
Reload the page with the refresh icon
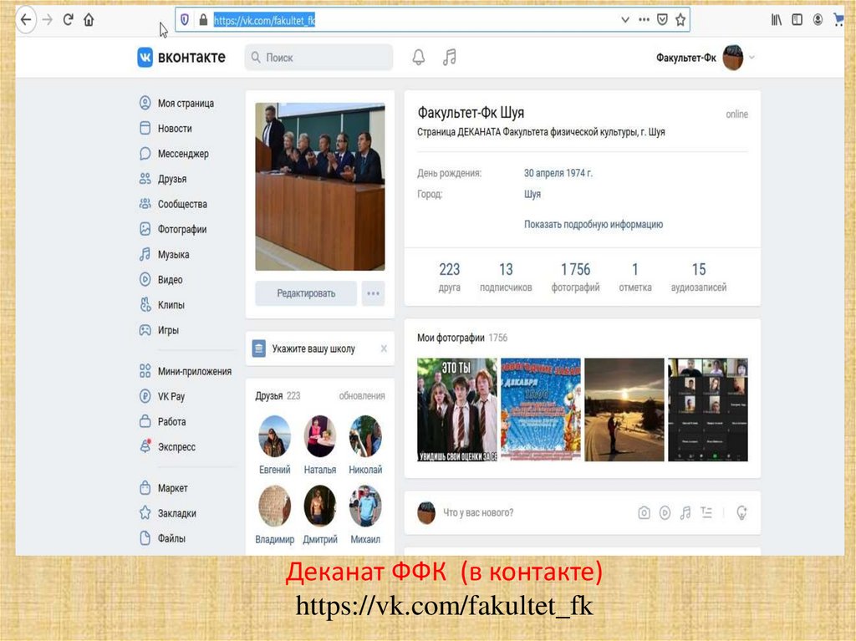[69, 20]
